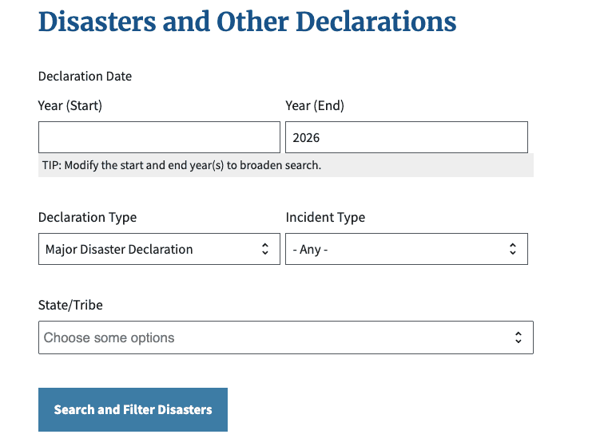The width and height of the screenshot is (608, 446).
Task: Click the TIP text about broadening search
Action: tap(181, 166)
